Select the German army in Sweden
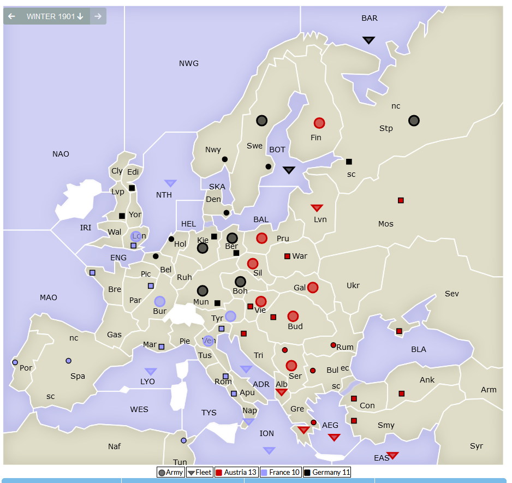Viewport: 512px width, 483px height. pyautogui.click(x=262, y=121)
